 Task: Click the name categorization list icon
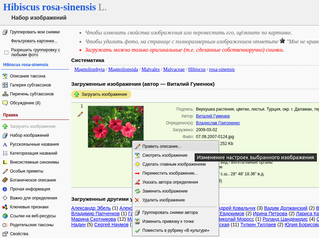5,153
